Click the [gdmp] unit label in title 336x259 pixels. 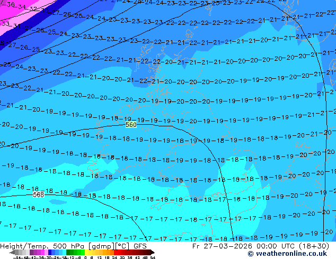tap(102, 246)
